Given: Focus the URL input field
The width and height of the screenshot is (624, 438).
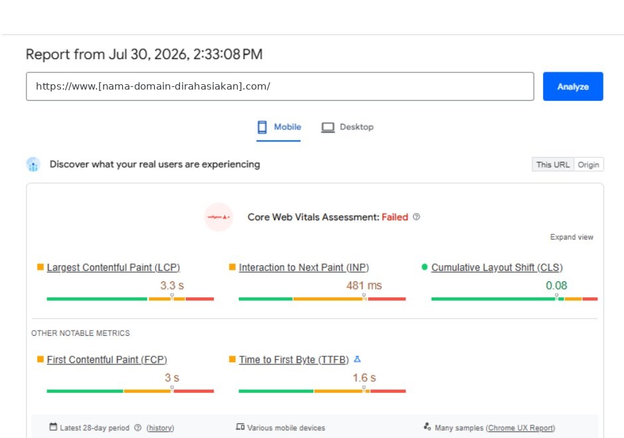Looking at the screenshot, I should coord(279,86).
